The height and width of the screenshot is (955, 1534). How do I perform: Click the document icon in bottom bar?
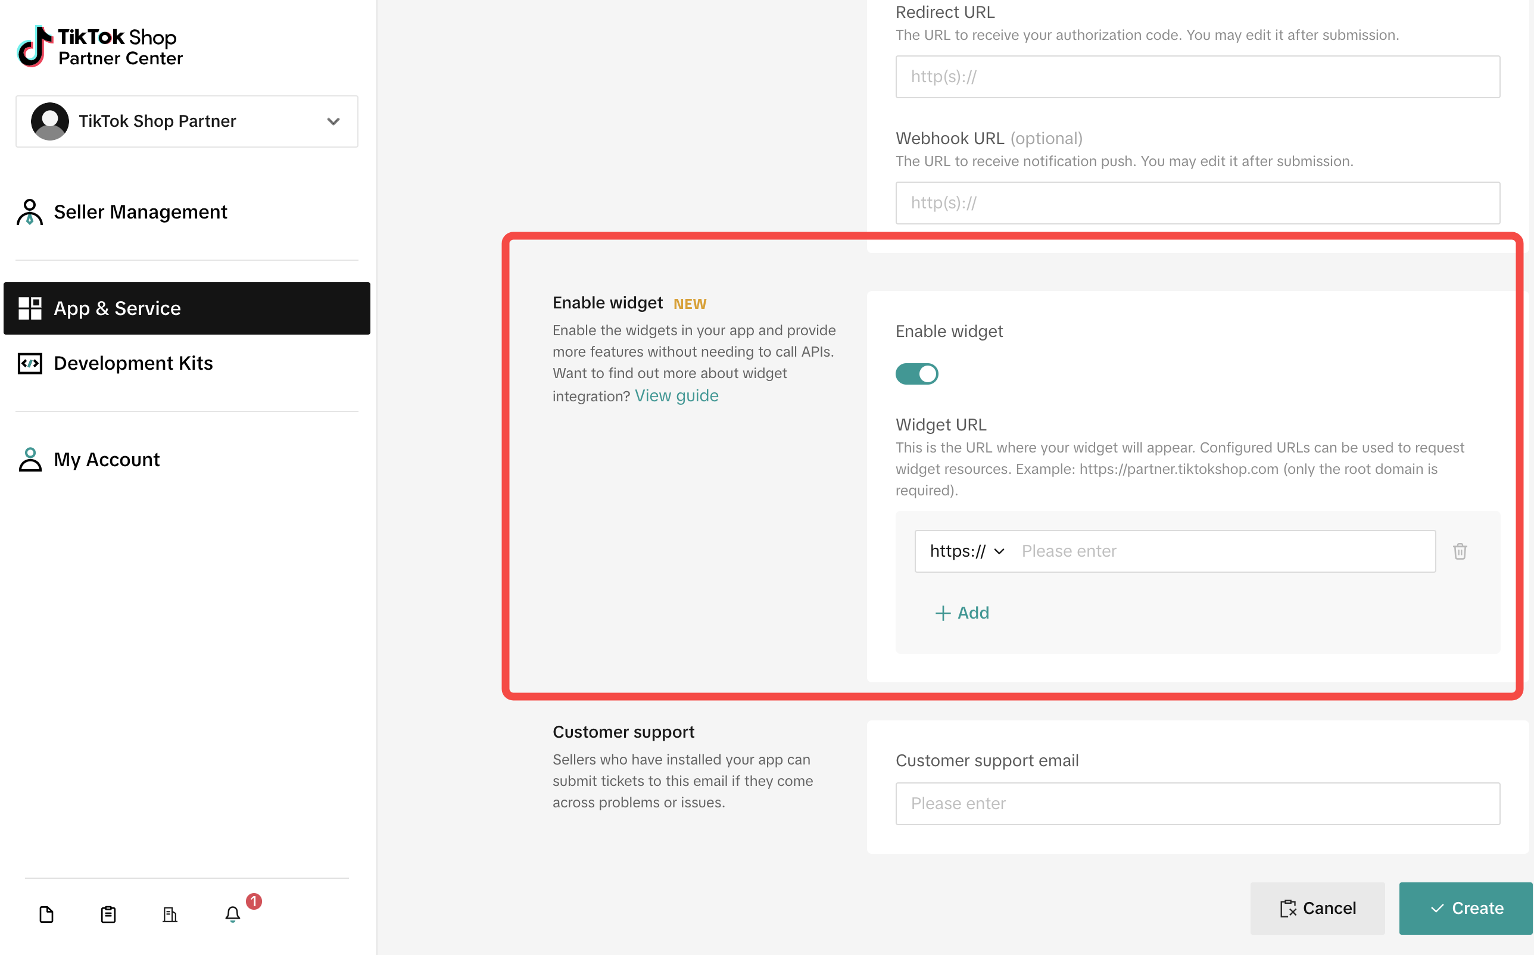click(x=46, y=914)
